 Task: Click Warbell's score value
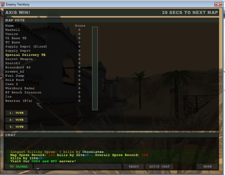(x=79, y=30)
